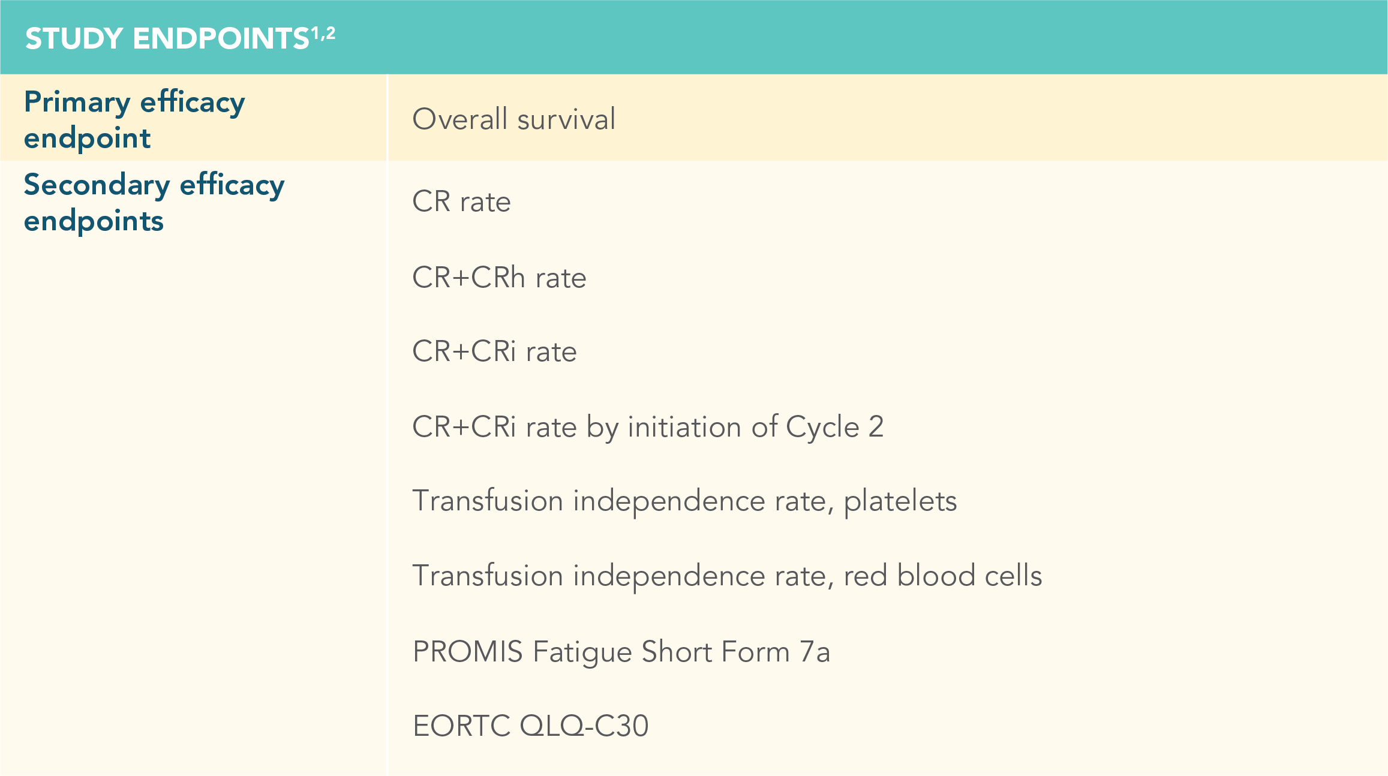The width and height of the screenshot is (1388, 776).
Task: Click the STUDY ENDPOINTS header title
Action: pyautogui.click(x=167, y=39)
